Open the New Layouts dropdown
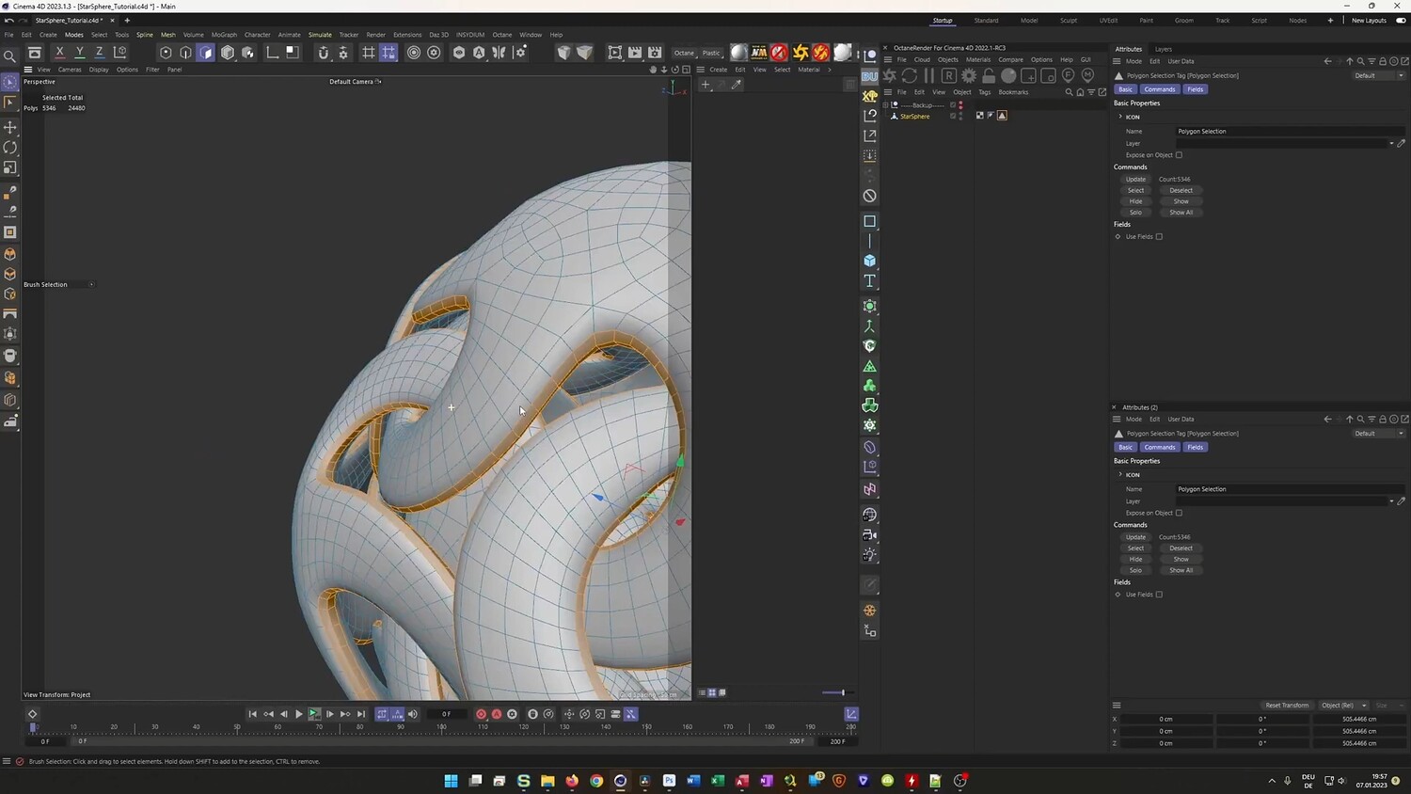Screen dimensions: 1411x794 click(x=1369, y=20)
